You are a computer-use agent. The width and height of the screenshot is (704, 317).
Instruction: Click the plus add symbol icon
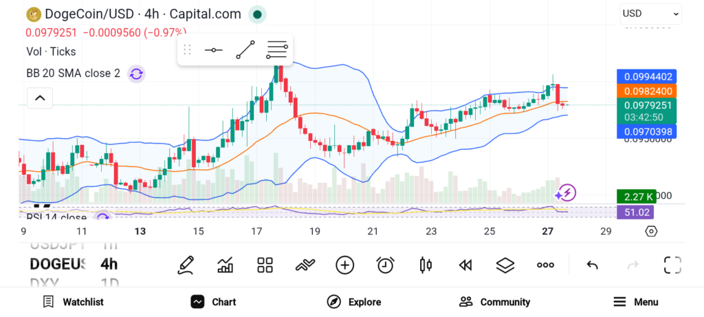pyautogui.click(x=344, y=265)
